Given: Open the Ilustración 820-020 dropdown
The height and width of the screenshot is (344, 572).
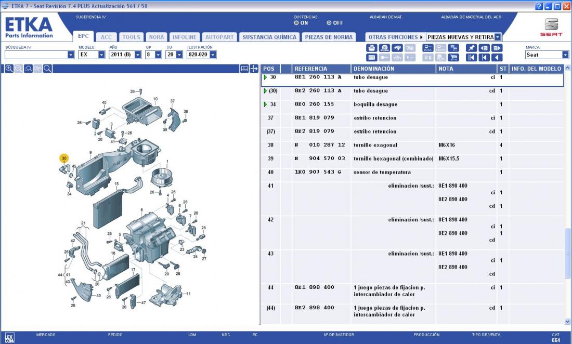Looking at the screenshot, I should click(x=213, y=55).
